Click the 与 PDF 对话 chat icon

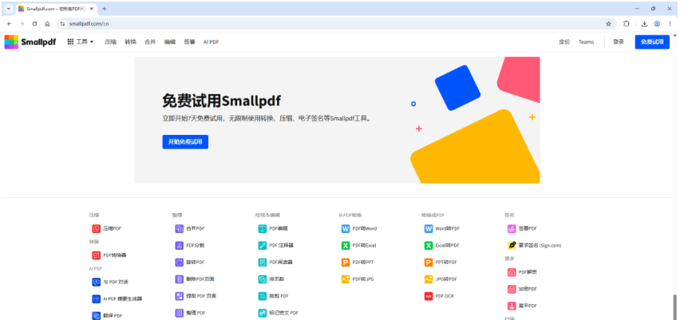coord(96,282)
